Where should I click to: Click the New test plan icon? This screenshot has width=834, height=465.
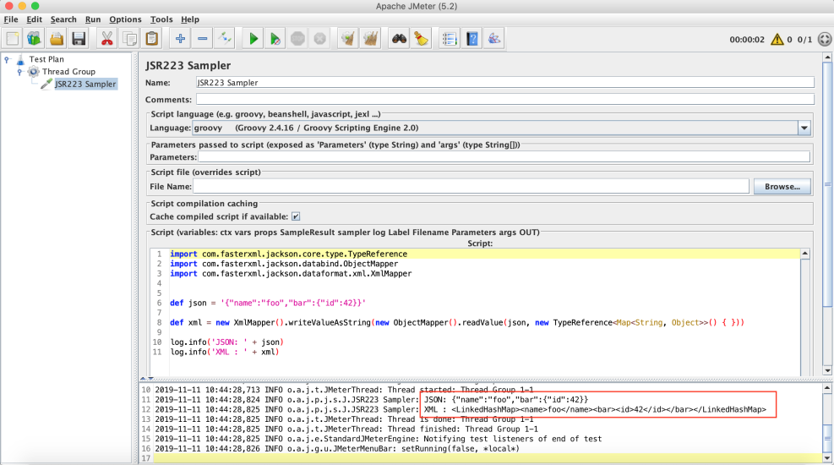pos(13,38)
